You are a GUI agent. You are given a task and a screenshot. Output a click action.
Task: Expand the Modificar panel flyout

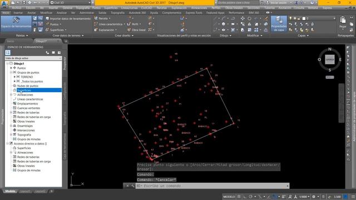(255, 36)
